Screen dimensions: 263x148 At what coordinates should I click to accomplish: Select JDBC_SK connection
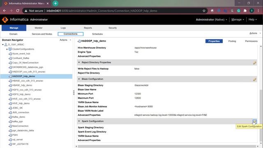pos(17,108)
